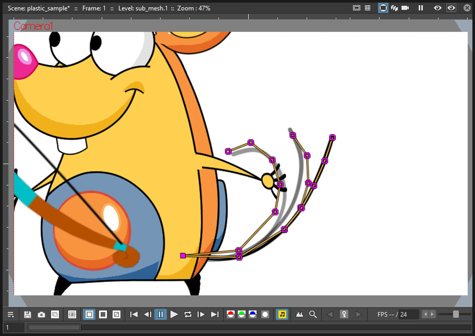Toggle the field guide grid icon
Screen dimensions: 475x336
click(x=368, y=8)
